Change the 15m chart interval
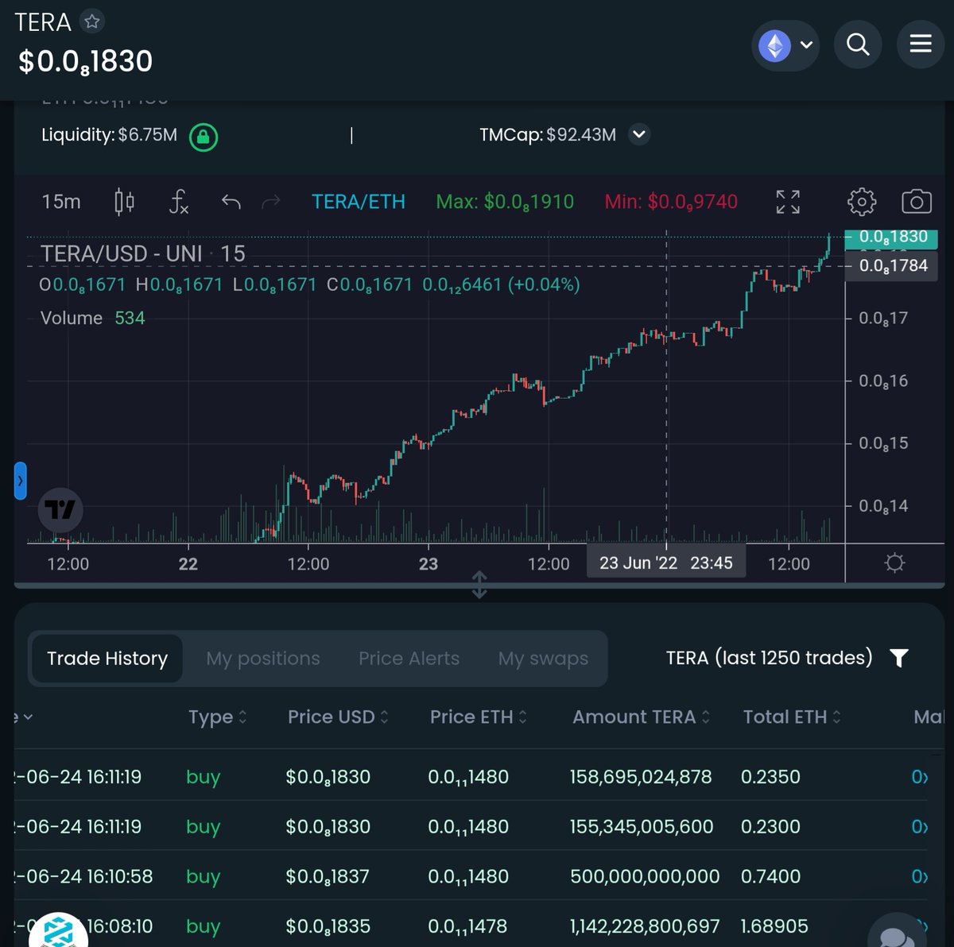The width and height of the screenshot is (954, 947). pos(61,202)
